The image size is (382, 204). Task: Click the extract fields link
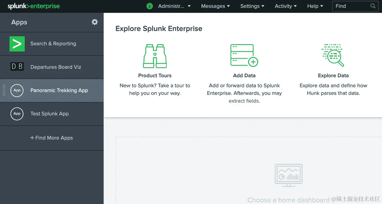click(244, 101)
